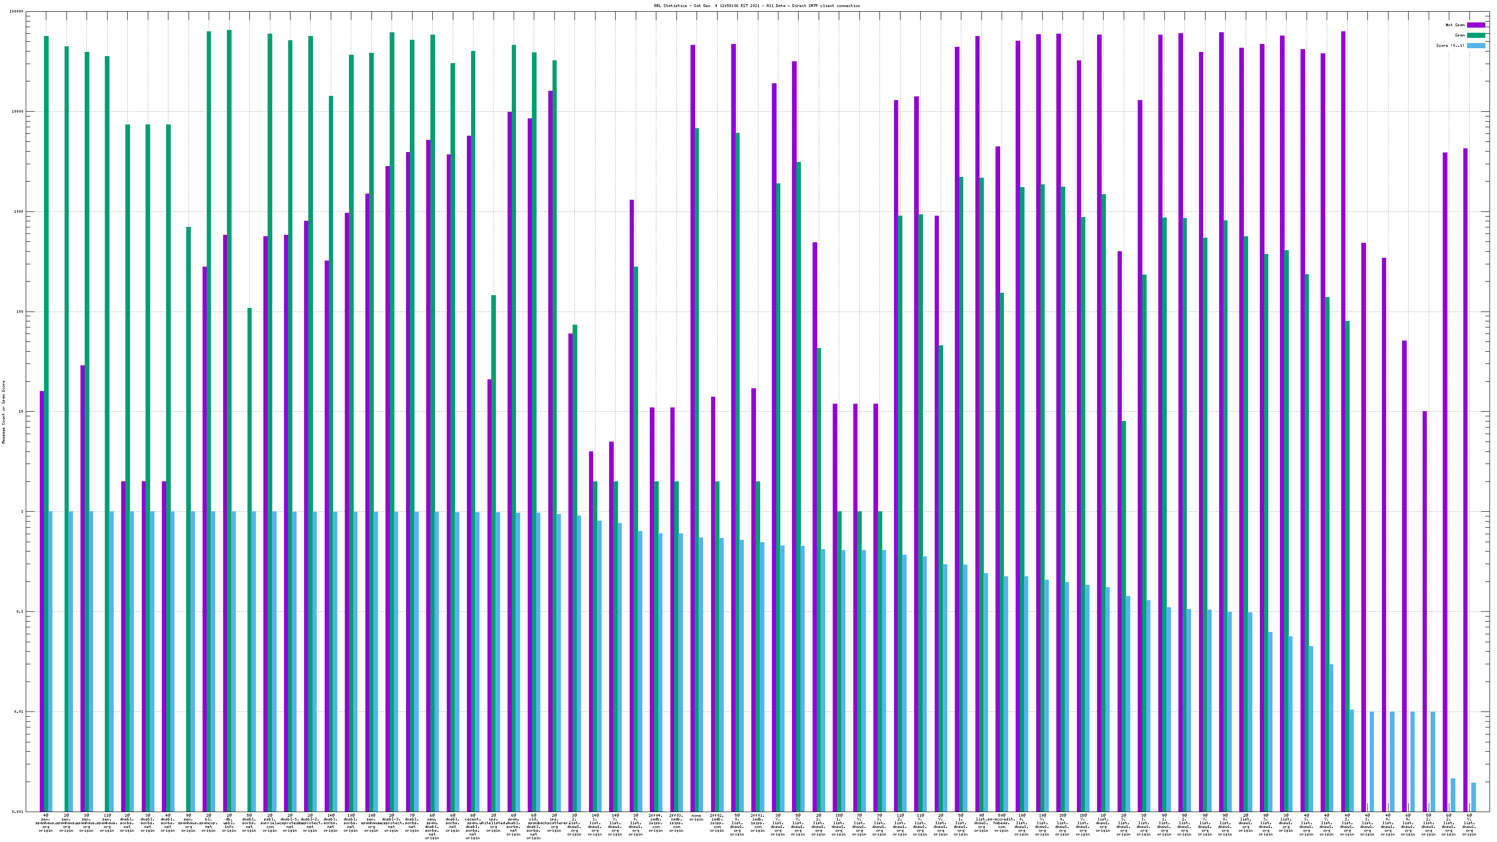This screenshot has width=1497, height=842.
Task: Click the 1000 y-axis tick label
Action: click(x=19, y=211)
